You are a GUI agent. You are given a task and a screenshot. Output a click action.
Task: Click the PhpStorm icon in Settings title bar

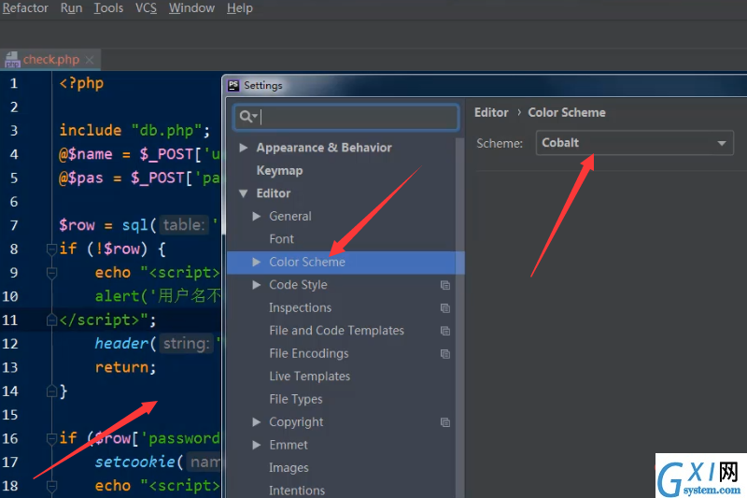click(233, 85)
